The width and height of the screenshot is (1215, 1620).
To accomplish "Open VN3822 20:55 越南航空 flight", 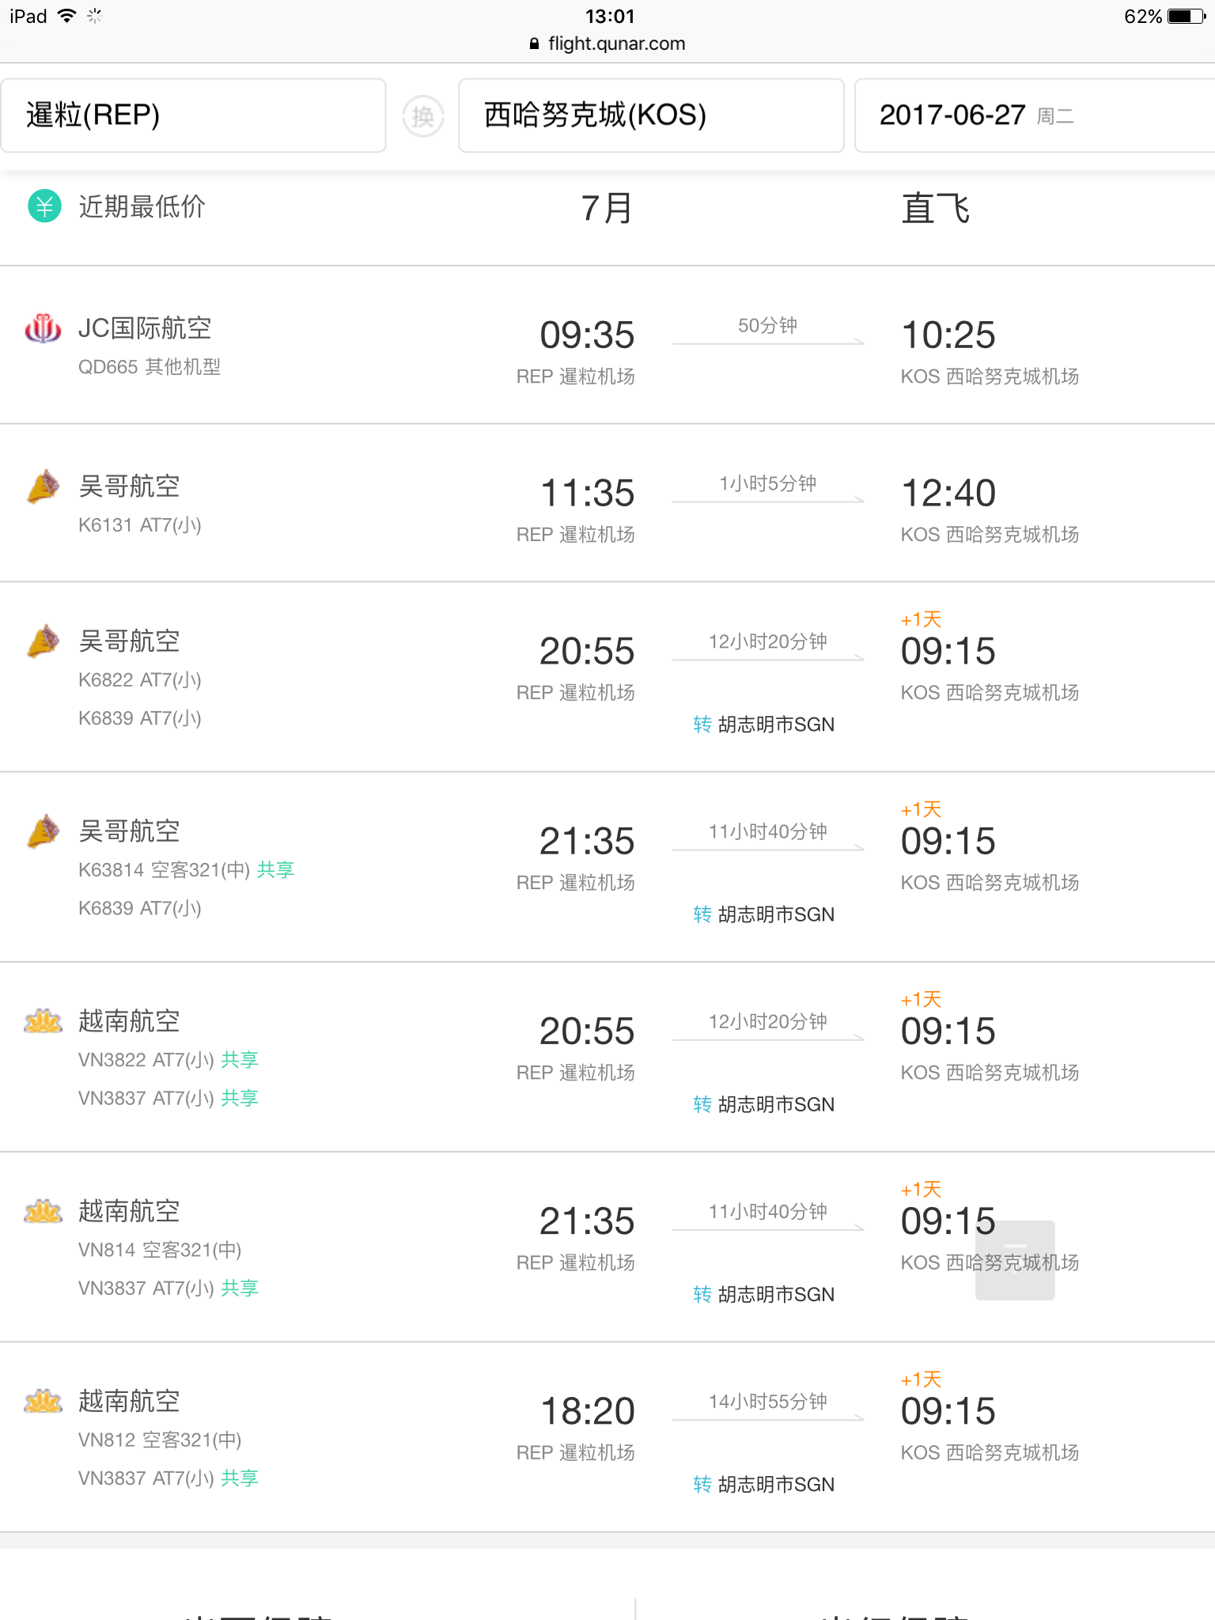I will (607, 1057).
